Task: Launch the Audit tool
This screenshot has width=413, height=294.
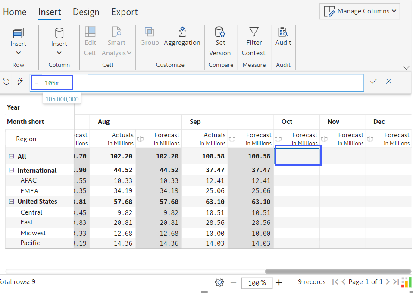Action: coord(283,36)
